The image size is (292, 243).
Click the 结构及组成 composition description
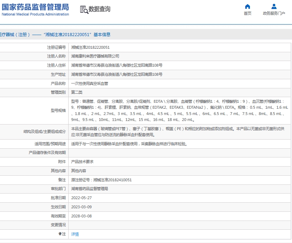[178, 131]
